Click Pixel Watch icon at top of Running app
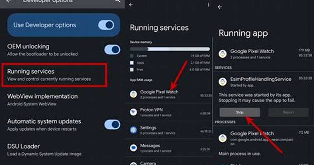The height and width of the screenshot is (165, 314). [x=222, y=54]
